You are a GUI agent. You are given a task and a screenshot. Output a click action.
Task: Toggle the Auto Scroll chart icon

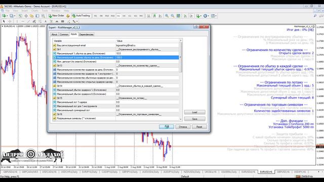(x=185, y=16)
